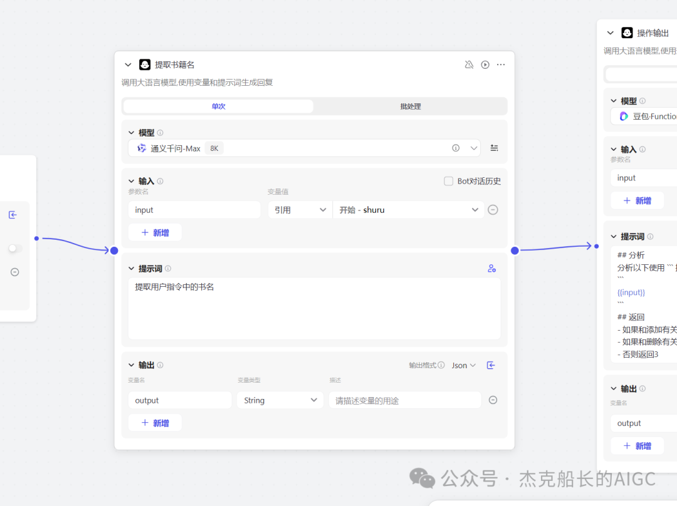Click the 通义千问 model logo icon
Screen dimensions: 677x506
[142, 148]
